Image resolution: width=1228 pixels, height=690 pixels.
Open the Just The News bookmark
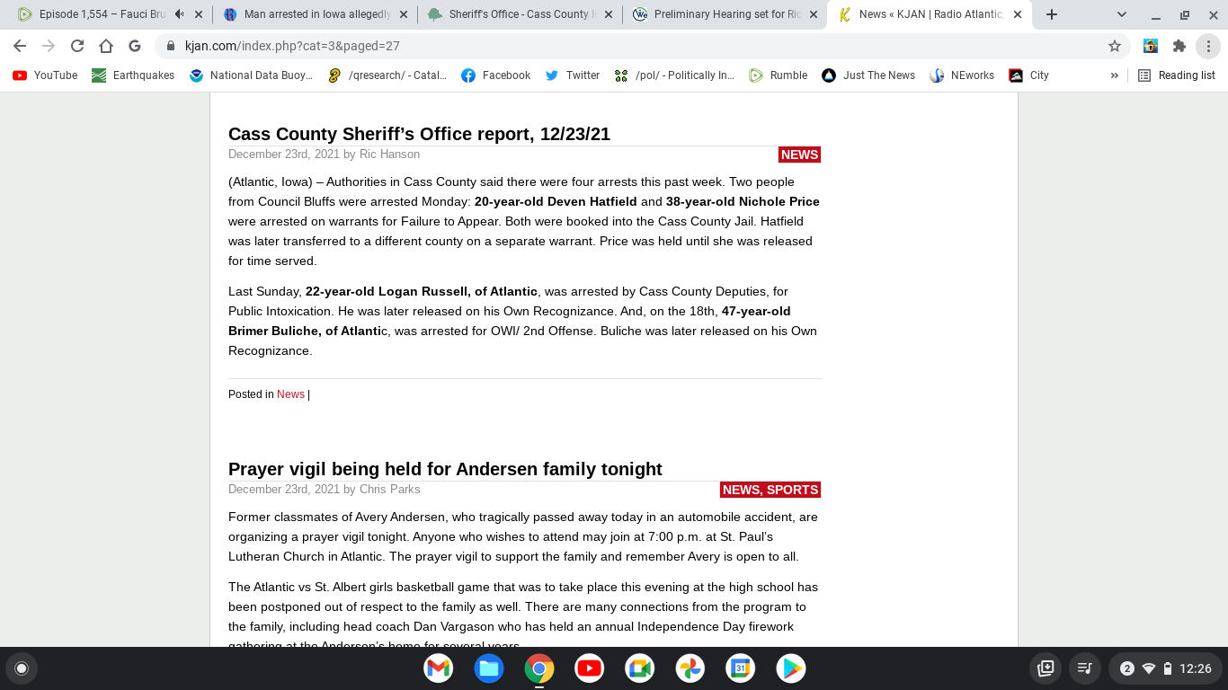[868, 75]
